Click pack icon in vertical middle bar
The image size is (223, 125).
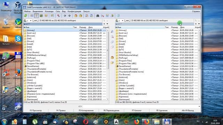click(x=112, y=57)
